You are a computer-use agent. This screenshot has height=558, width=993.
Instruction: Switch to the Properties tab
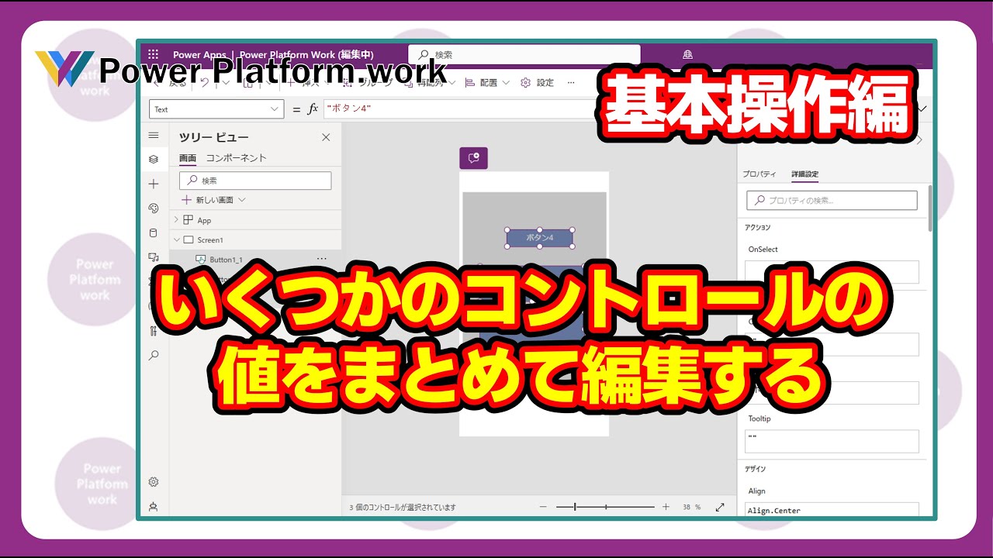point(759,174)
